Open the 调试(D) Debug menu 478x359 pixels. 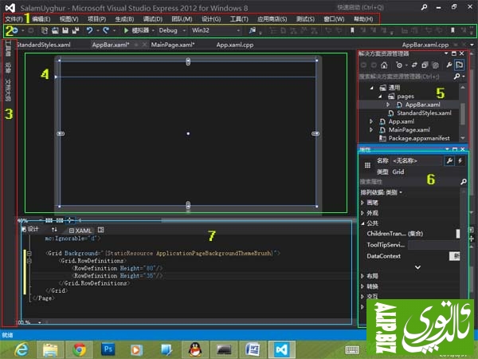pyautogui.click(x=153, y=19)
